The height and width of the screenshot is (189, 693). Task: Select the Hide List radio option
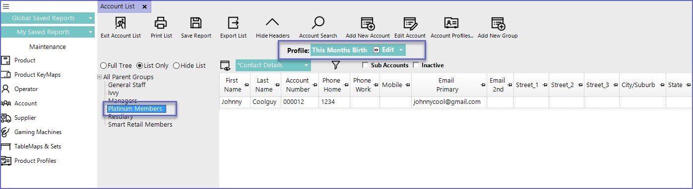[176, 65]
